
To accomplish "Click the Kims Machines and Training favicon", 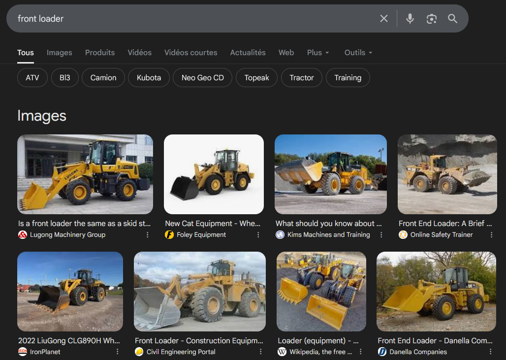I will pyautogui.click(x=280, y=235).
